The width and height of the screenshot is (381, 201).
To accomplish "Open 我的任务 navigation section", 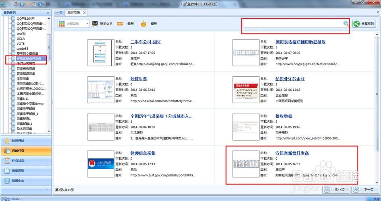I will pos(26,151).
